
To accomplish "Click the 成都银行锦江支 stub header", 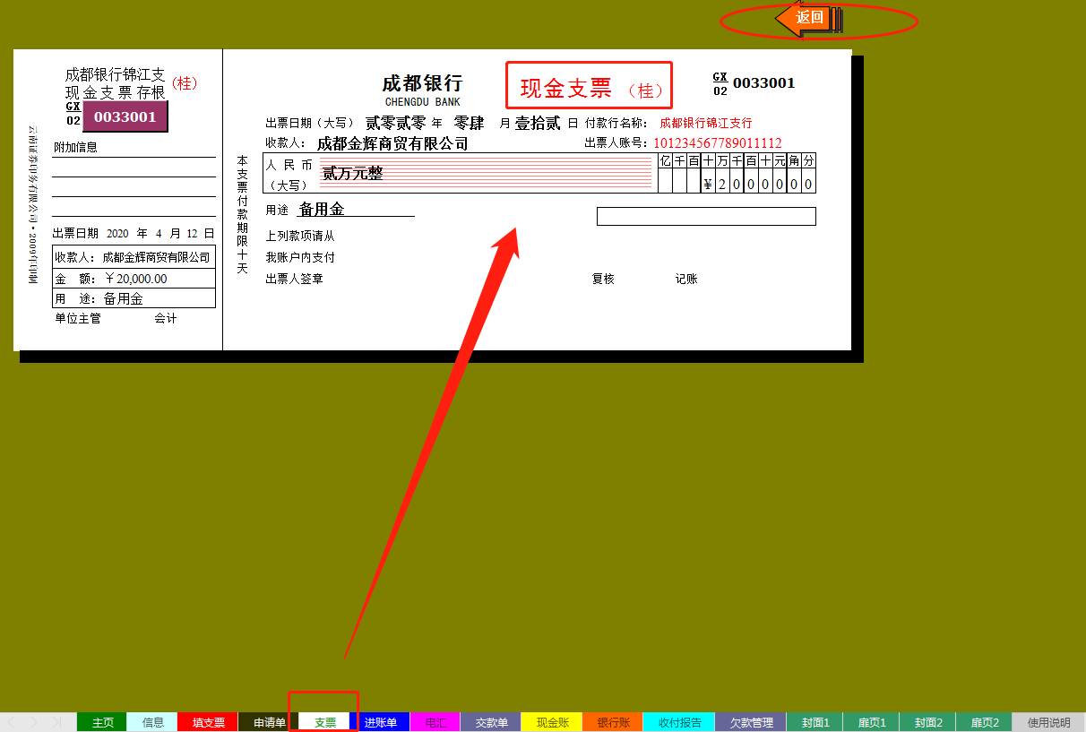I will pos(115,74).
